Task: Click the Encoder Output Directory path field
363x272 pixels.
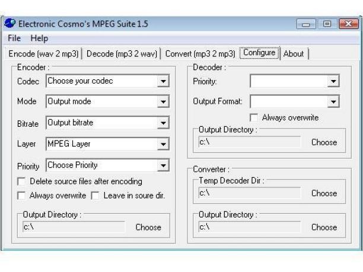Action: pos(74,227)
